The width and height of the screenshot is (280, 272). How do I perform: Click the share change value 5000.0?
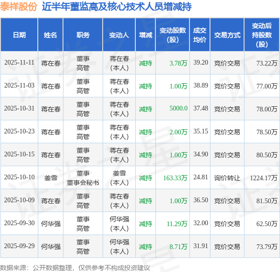[x=178, y=109]
